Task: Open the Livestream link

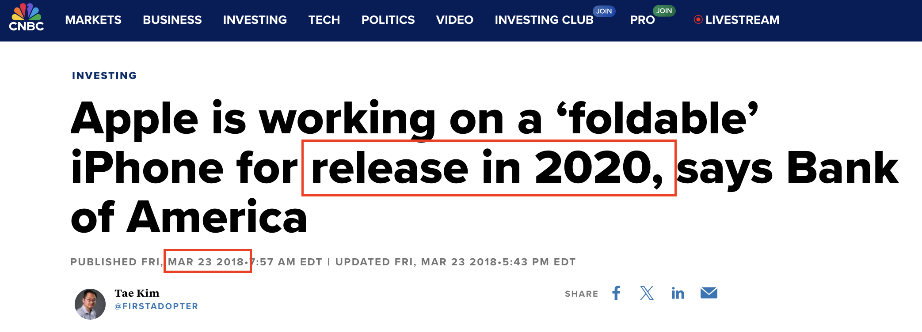Action: pyautogui.click(x=742, y=20)
